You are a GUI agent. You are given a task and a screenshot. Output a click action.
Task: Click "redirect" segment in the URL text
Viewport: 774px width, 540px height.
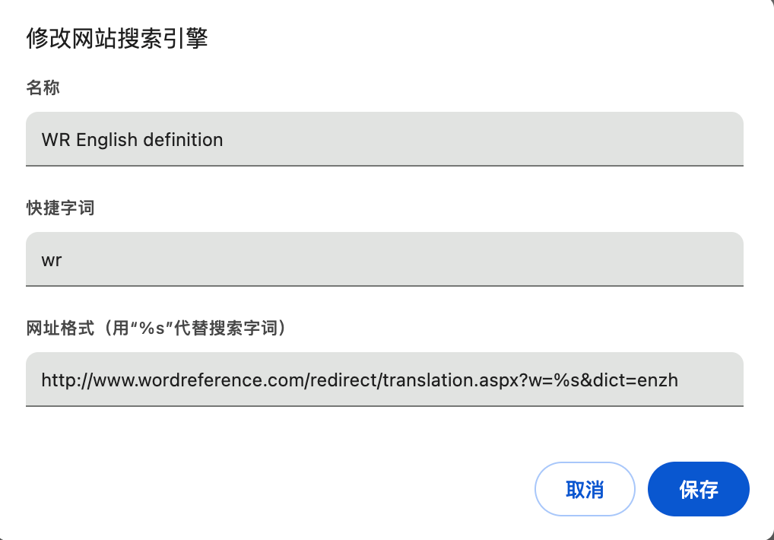[344, 380]
